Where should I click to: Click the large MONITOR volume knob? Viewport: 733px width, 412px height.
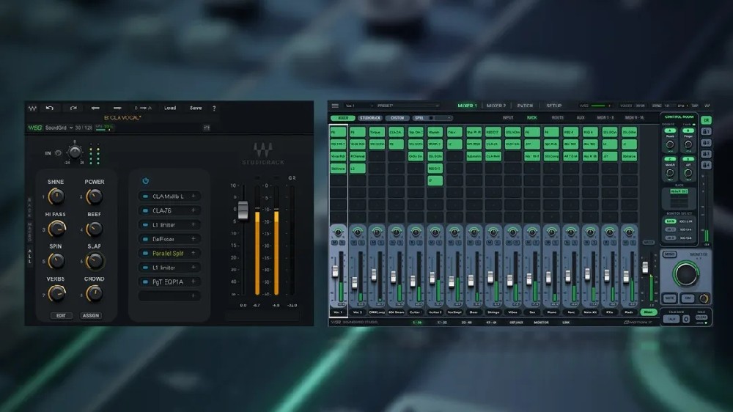(x=686, y=274)
